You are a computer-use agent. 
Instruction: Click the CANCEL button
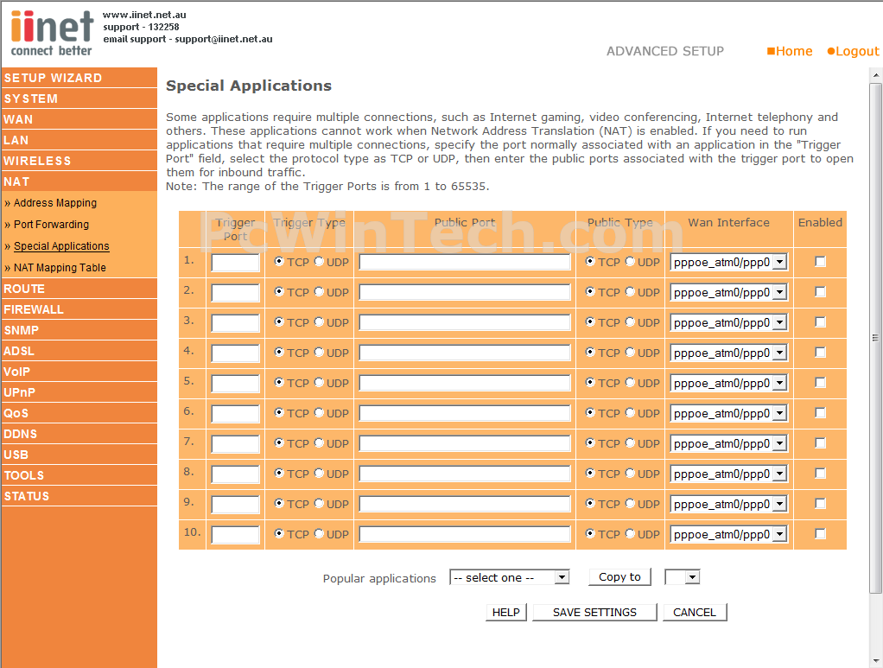click(695, 612)
